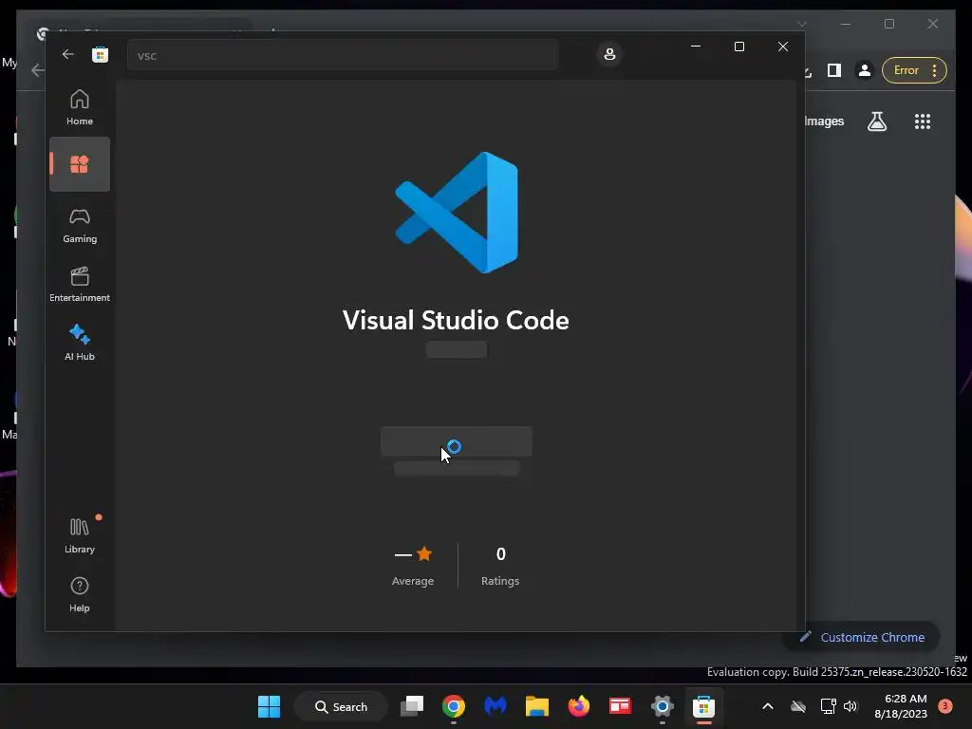Click Images link in Chrome window
This screenshot has height=729, width=972.
pos(824,121)
